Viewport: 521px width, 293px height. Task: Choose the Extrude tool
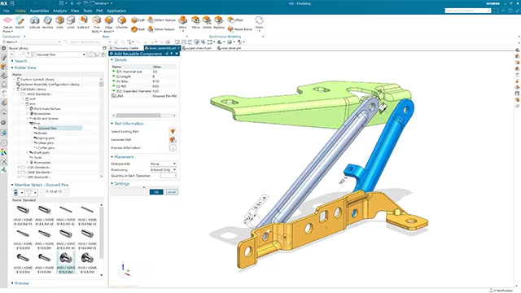coord(34,23)
